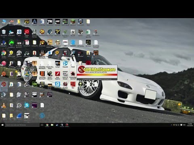Open Chrome from the taskbar
The width and height of the screenshot is (194, 145).
pos(47,125)
